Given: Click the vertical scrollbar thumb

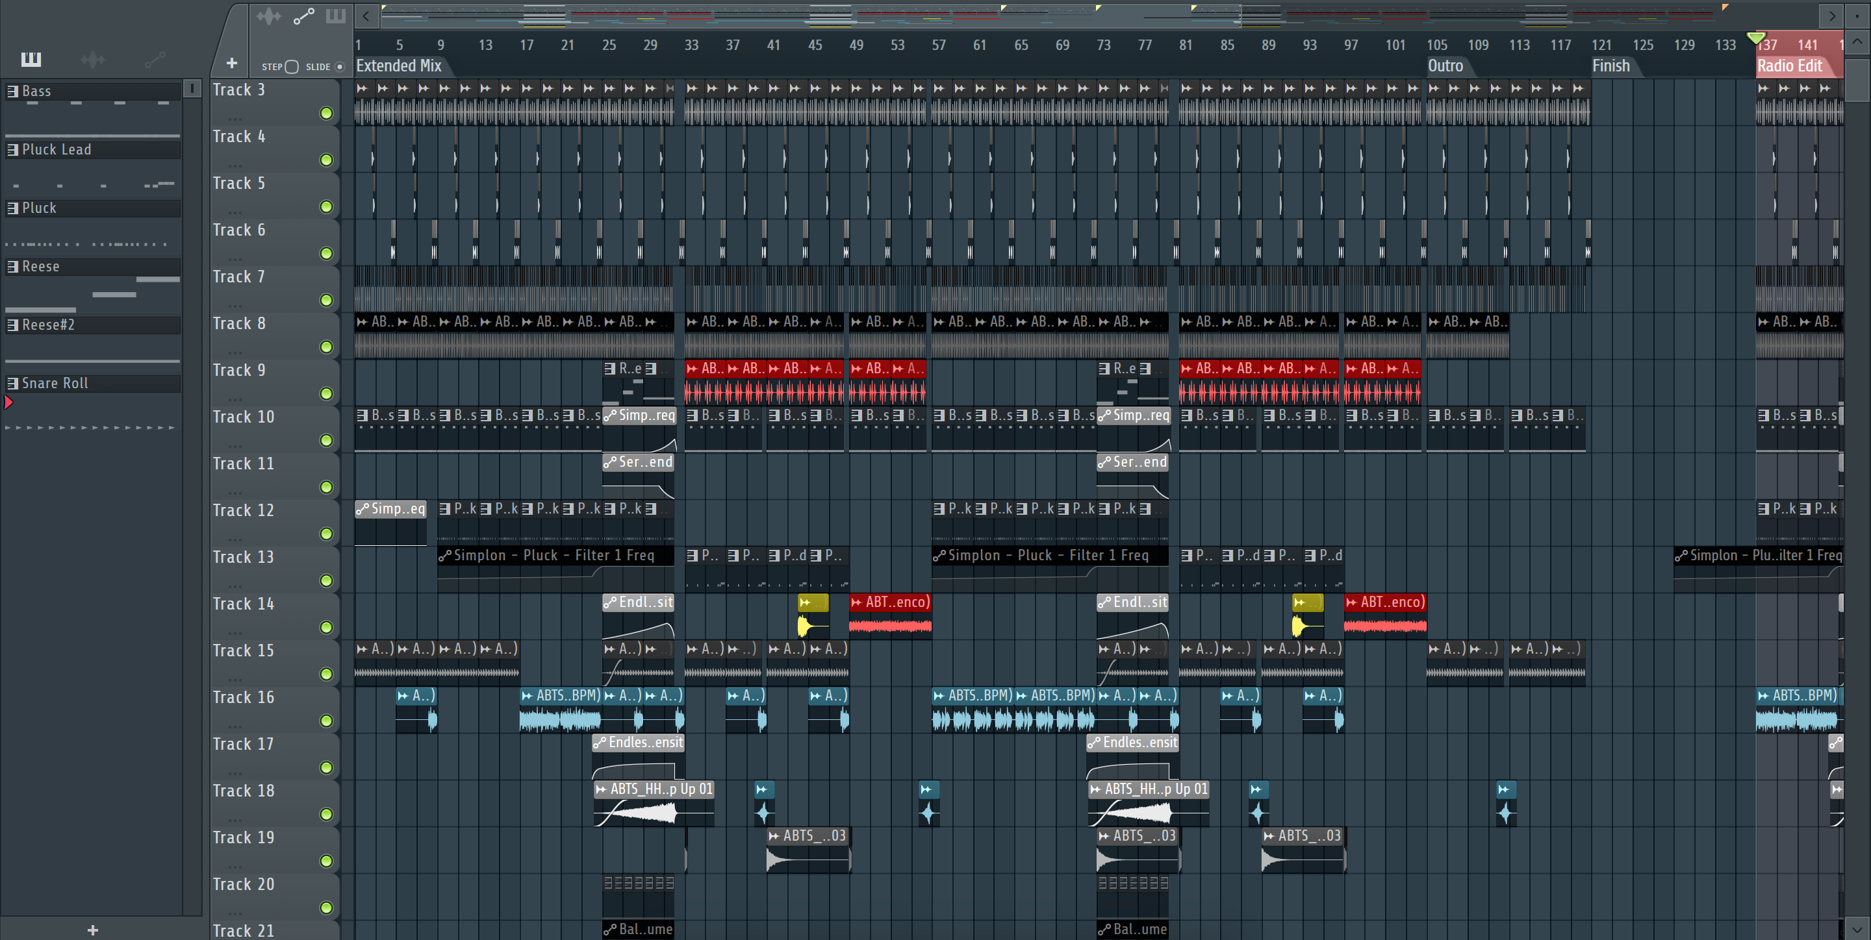Looking at the screenshot, I should (1857, 80).
